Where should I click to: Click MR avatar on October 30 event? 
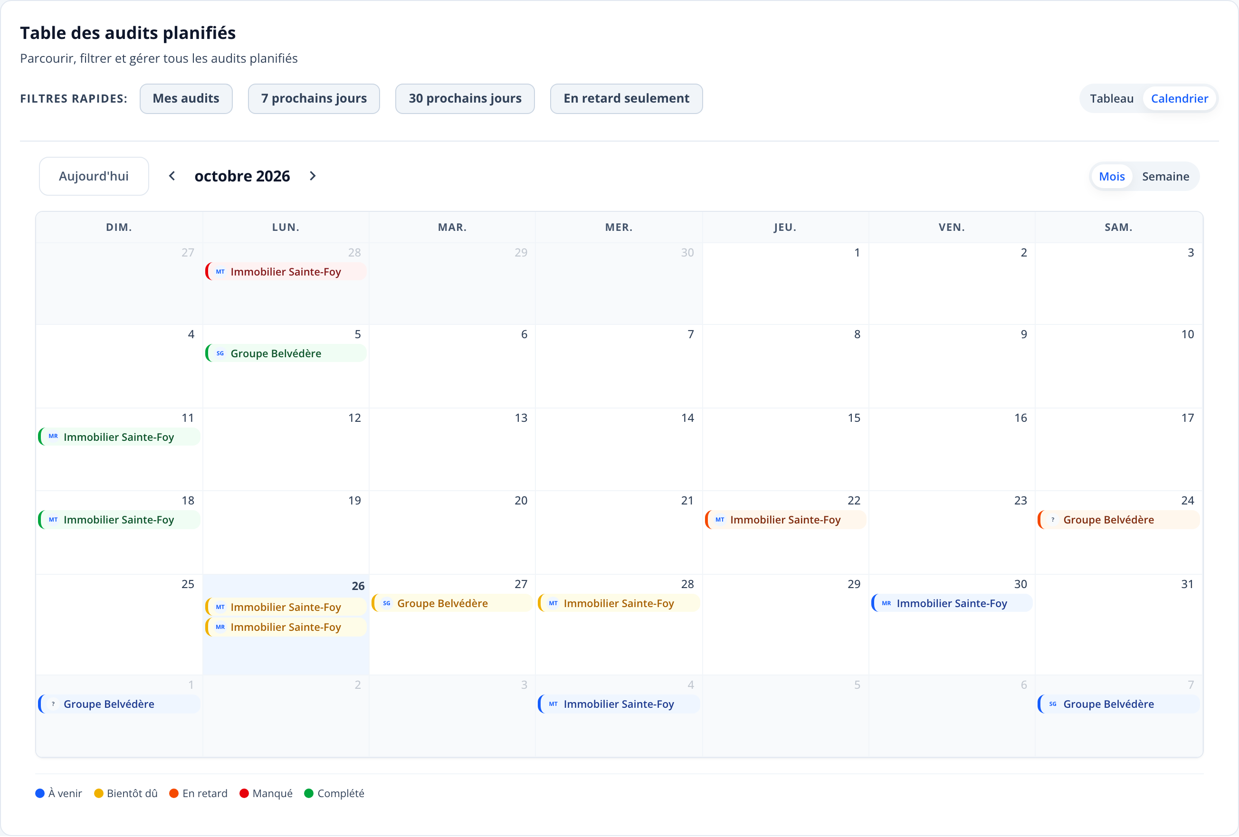(x=886, y=603)
